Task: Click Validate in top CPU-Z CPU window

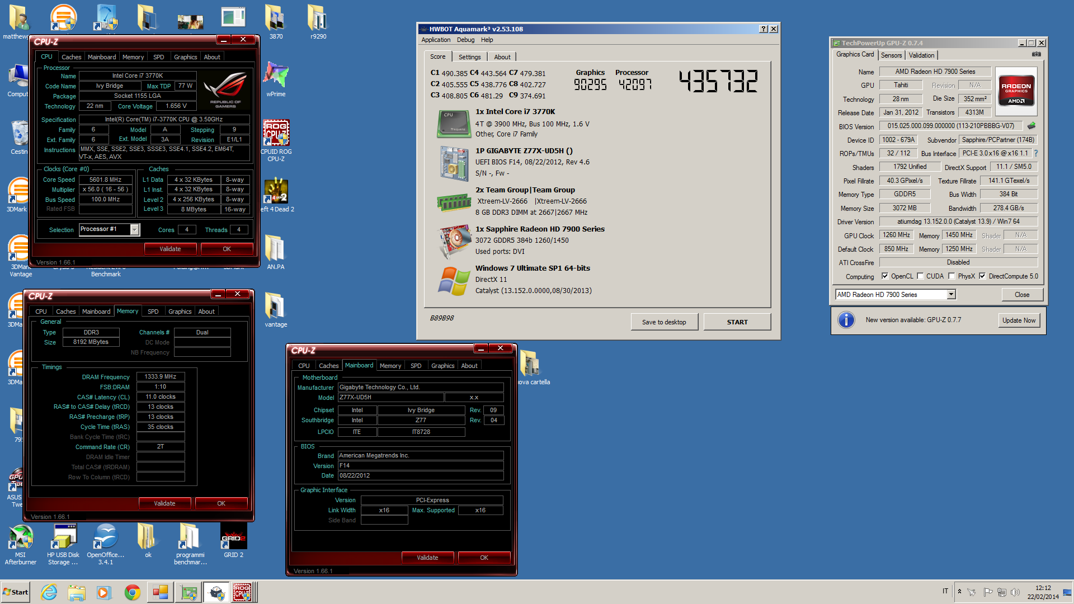Action: tap(170, 249)
